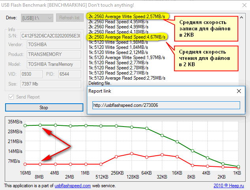Click the Refresh list button
Screen dimensions: 250x190
(x=70, y=18)
